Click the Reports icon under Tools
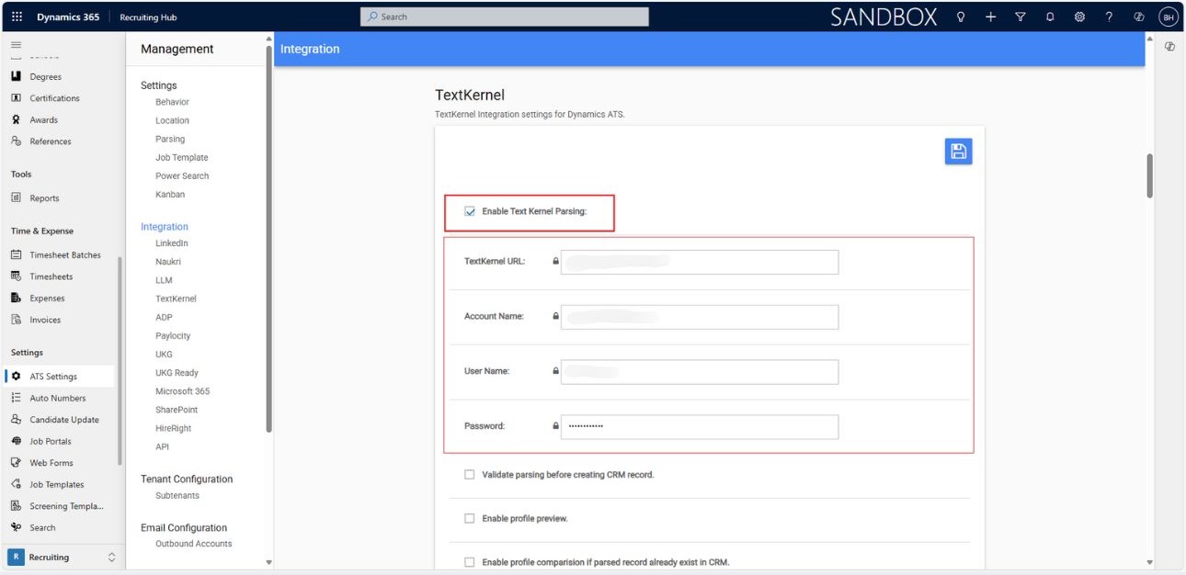 [x=16, y=197]
